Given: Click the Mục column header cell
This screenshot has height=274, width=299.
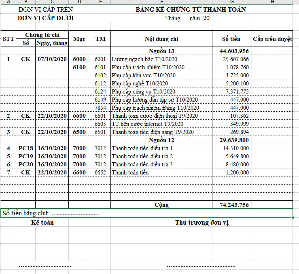Looking at the screenshot, I should click(79, 39).
